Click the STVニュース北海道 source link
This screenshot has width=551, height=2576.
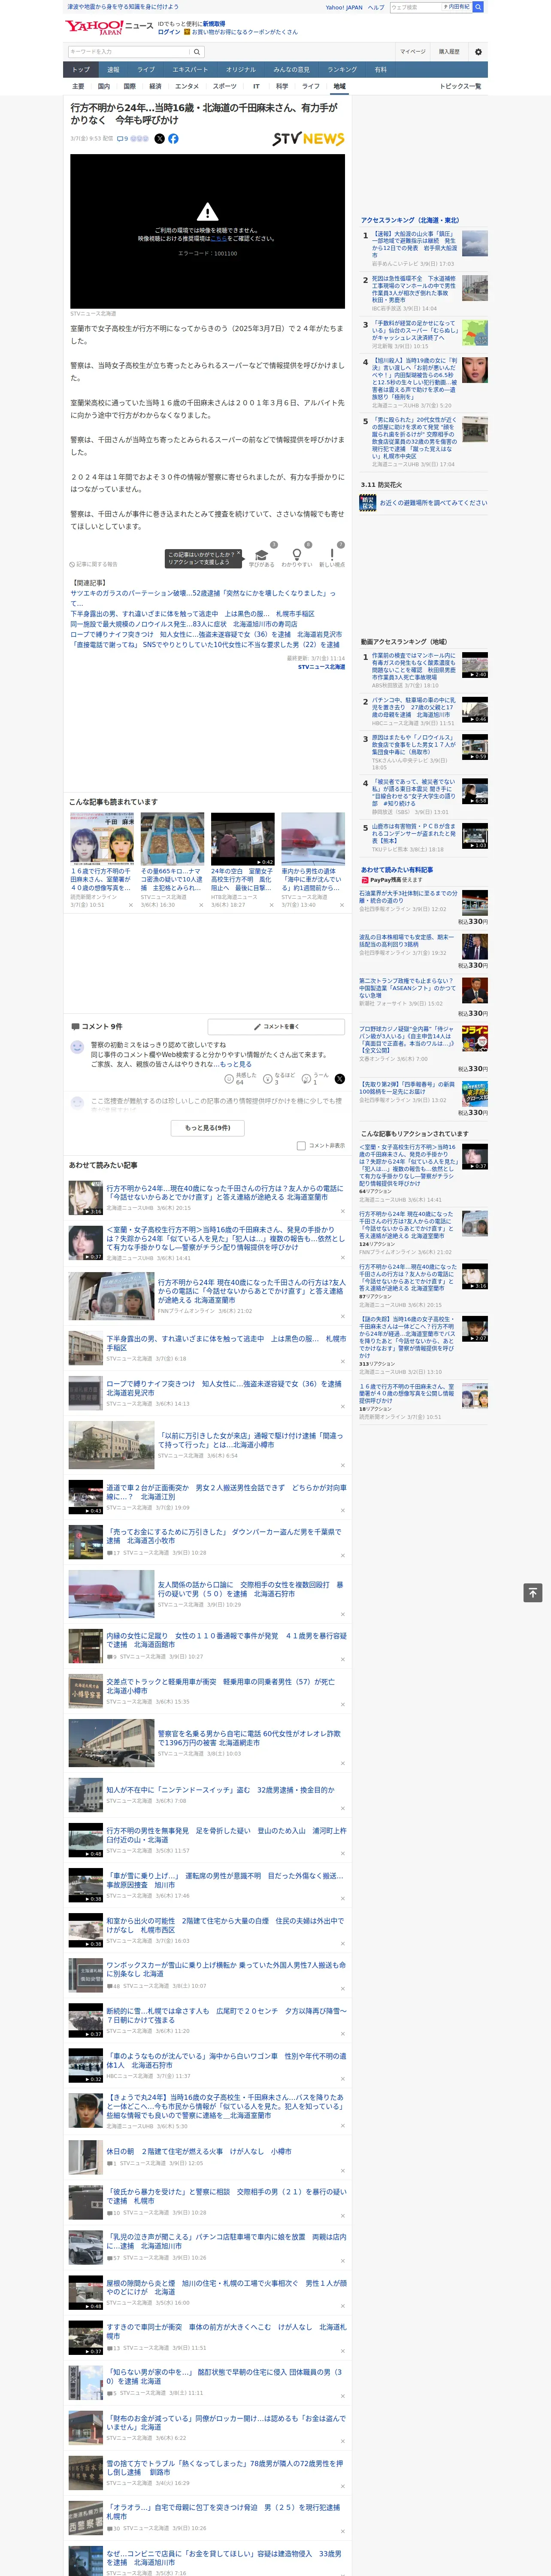[x=321, y=667]
